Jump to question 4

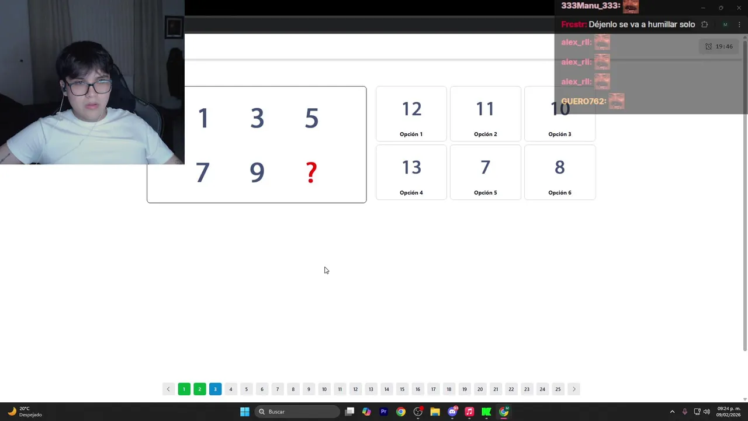coord(231,389)
